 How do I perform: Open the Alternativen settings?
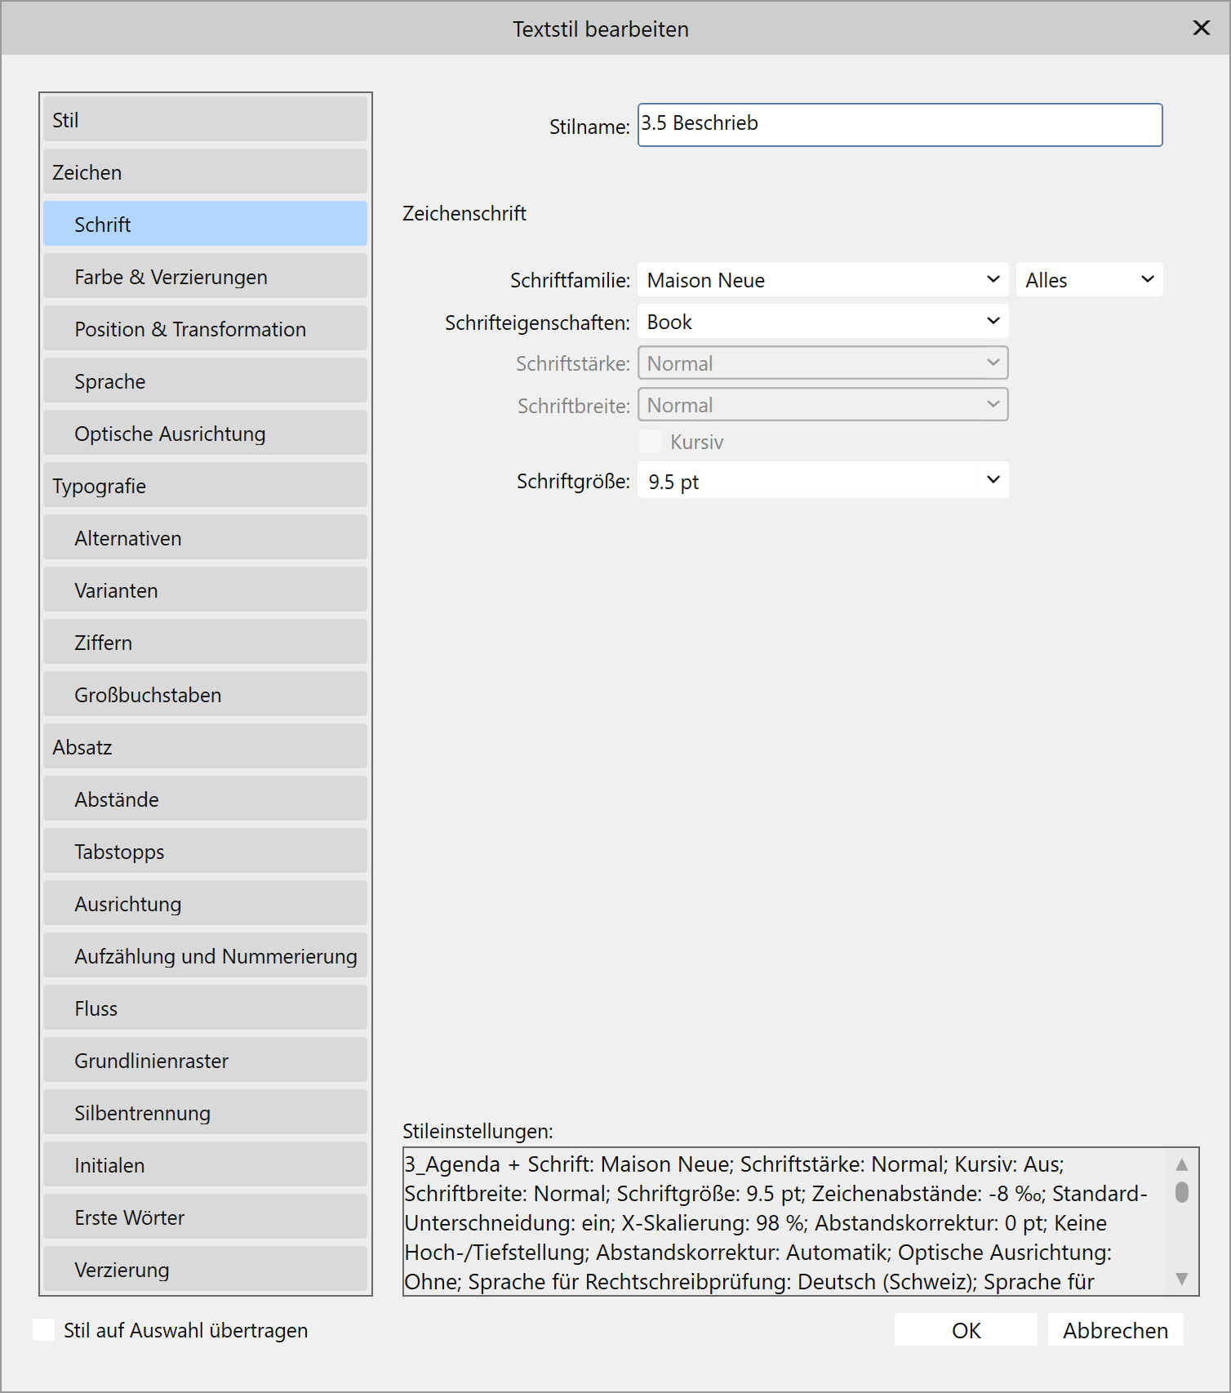205,537
